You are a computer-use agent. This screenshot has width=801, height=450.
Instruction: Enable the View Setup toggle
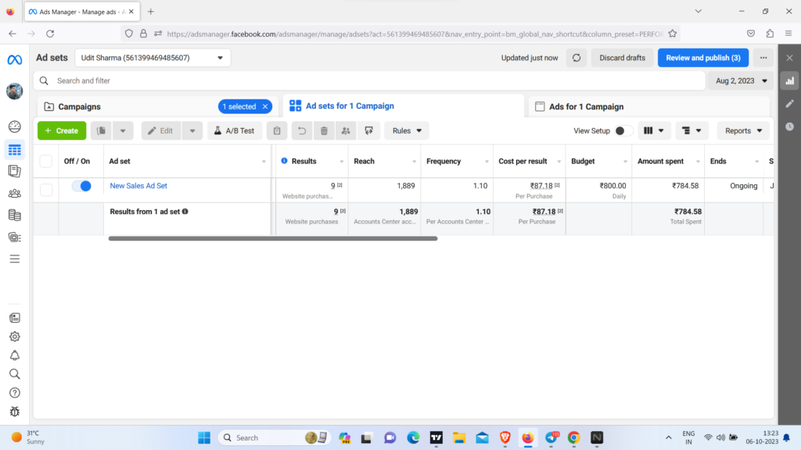[x=623, y=131]
